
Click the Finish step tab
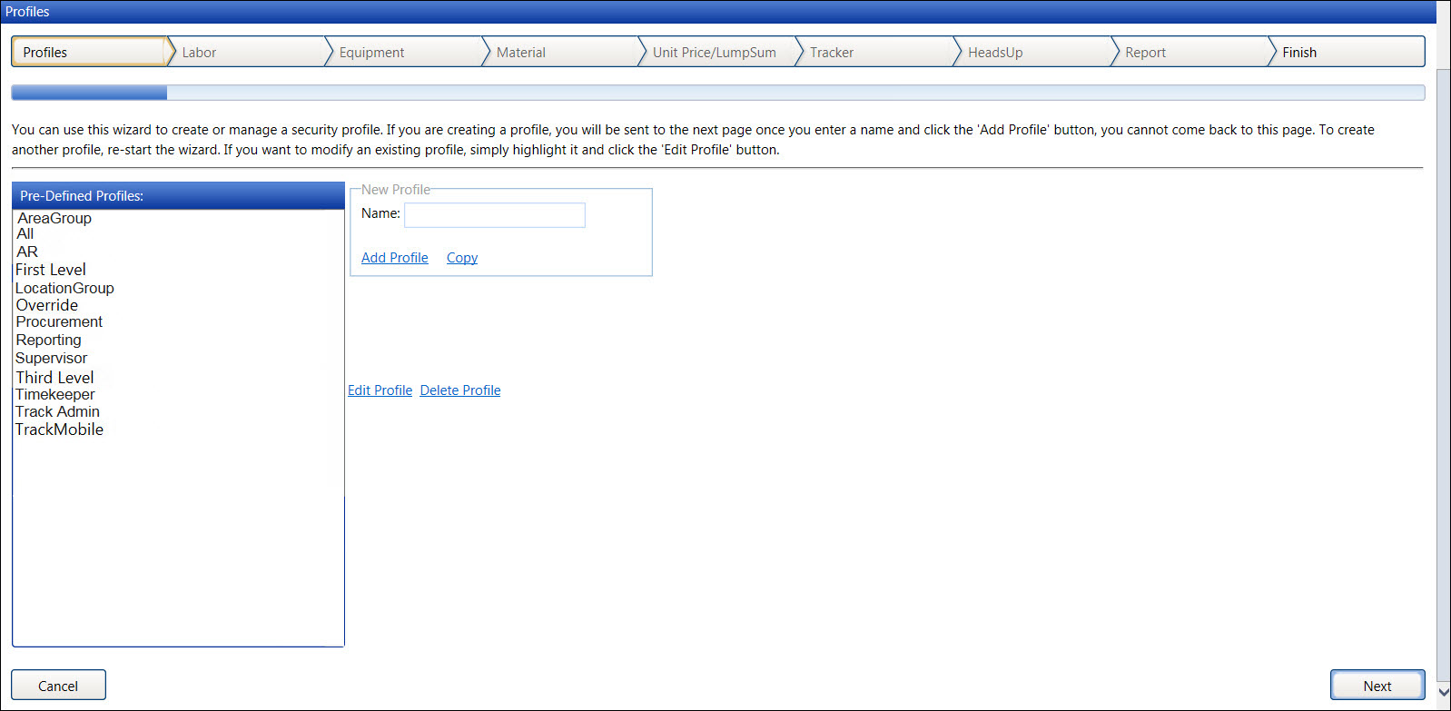[1298, 53]
